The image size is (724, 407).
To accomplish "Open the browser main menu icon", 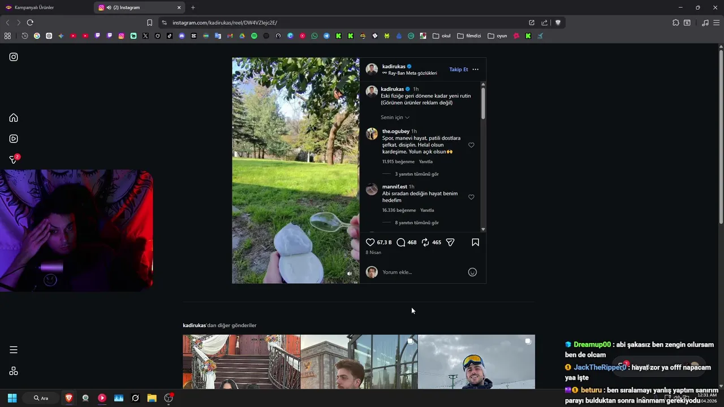I will pos(717,23).
